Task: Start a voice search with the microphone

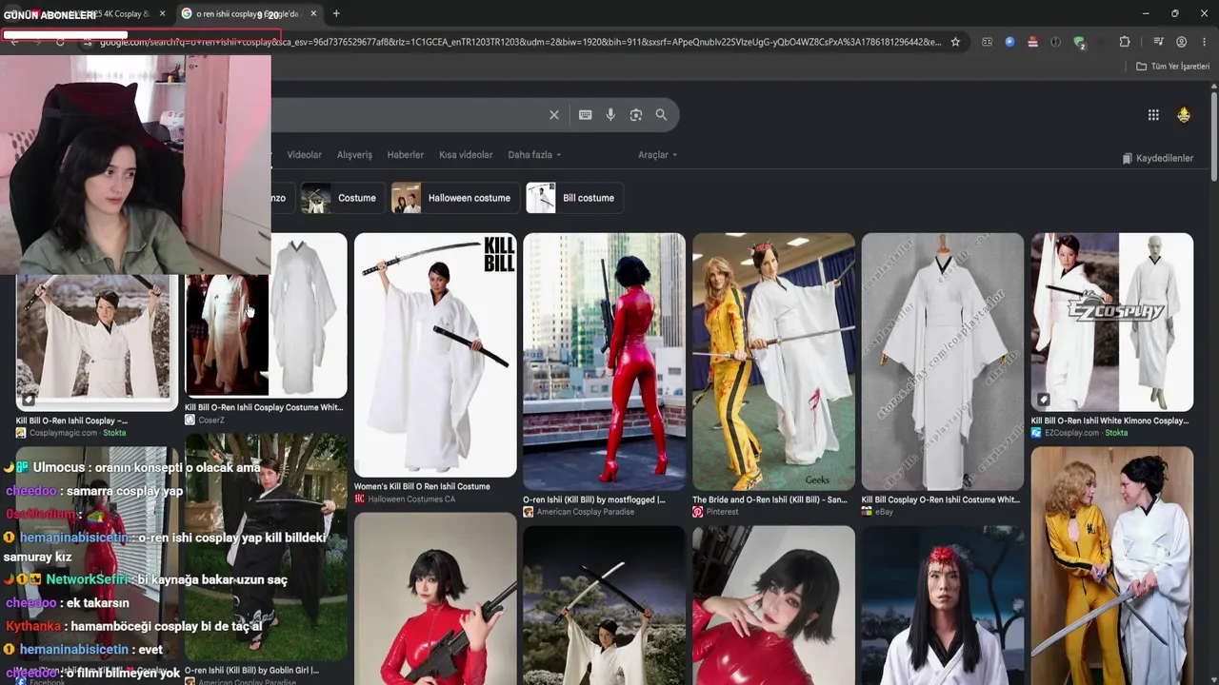Action: pos(610,115)
